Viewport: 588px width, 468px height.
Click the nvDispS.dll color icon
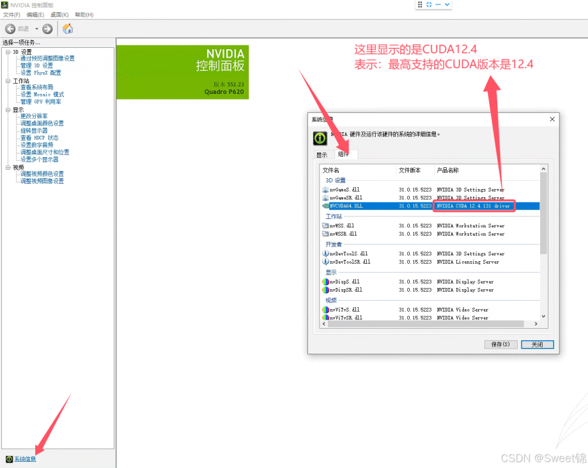326,282
